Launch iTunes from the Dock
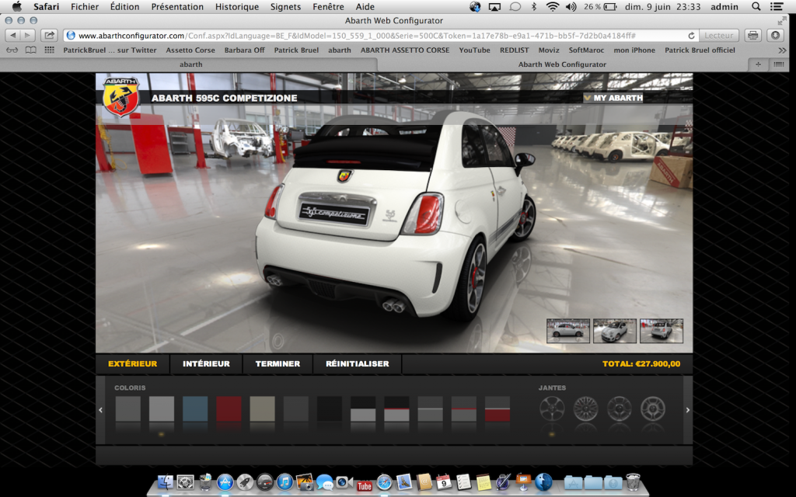This screenshot has width=796, height=497. [x=285, y=481]
